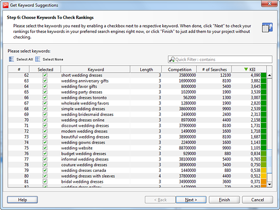Screen dimensions: 280x210
Task: Sort by the Keyword column header
Action: [x=96, y=69]
